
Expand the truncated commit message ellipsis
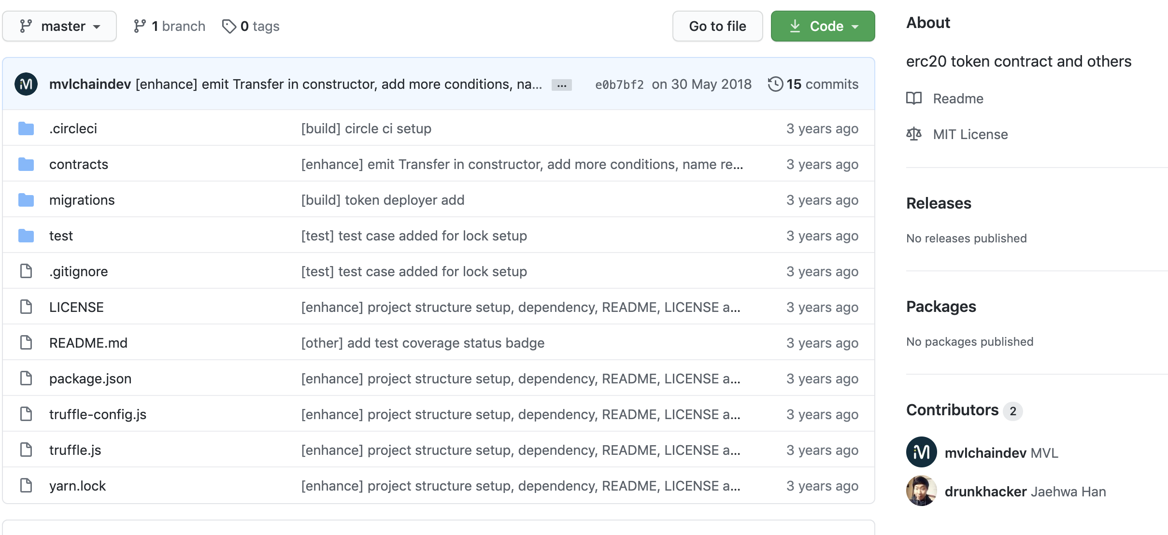coord(562,85)
